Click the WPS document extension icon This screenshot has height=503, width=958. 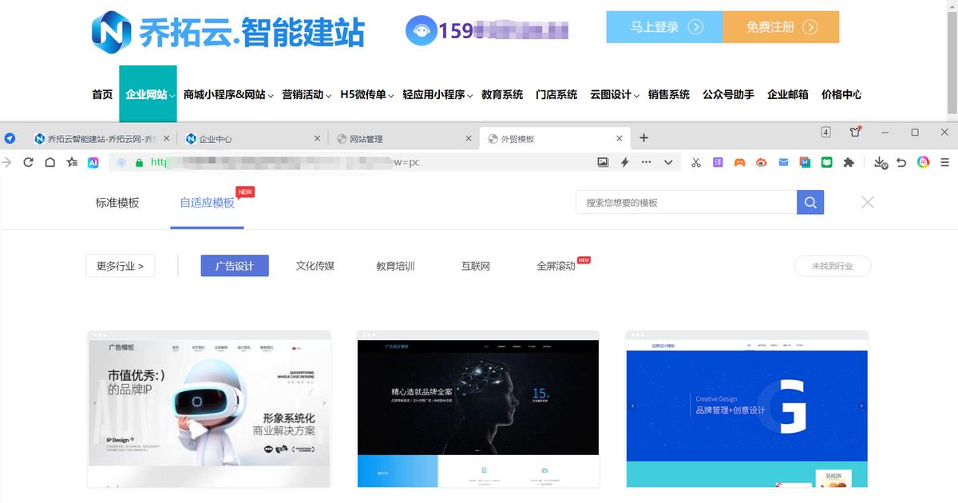click(x=806, y=162)
